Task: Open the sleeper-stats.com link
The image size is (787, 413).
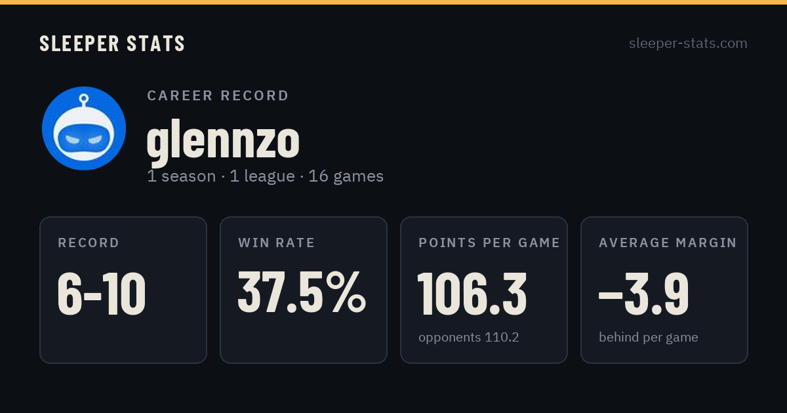Action: pyautogui.click(x=688, y=43)
